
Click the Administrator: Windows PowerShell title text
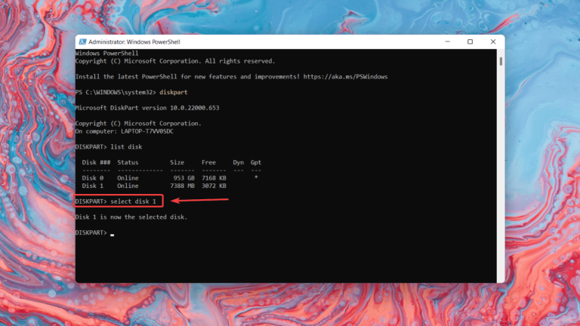click(x=131, y=42)
